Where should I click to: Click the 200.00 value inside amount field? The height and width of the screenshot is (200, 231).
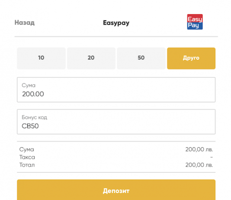point(33,94)
